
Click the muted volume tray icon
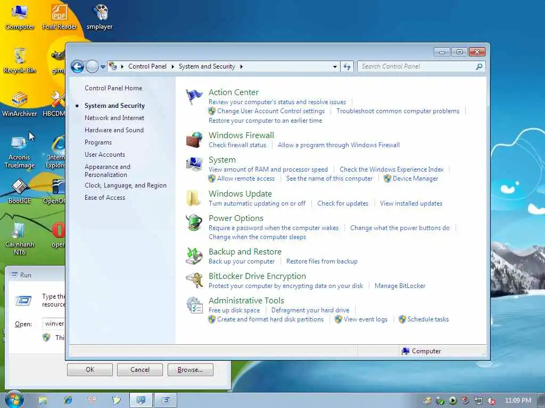491,401
